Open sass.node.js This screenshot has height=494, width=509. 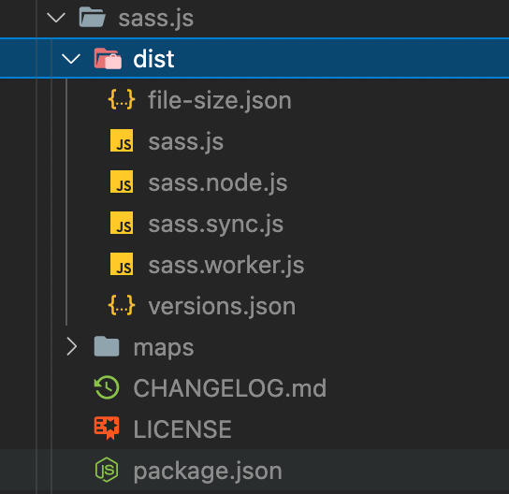218,183
